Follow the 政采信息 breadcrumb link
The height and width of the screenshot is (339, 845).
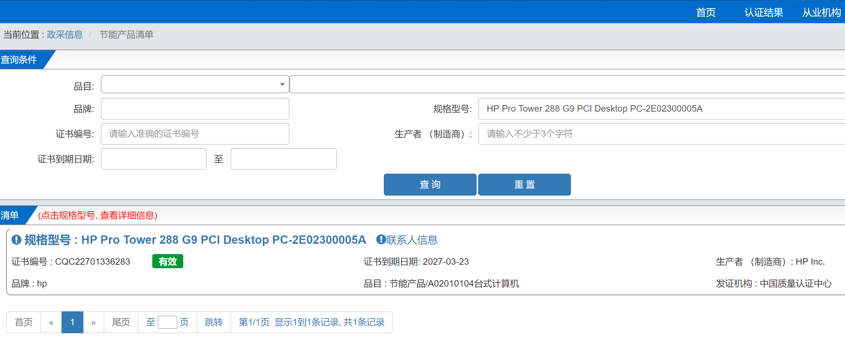click(x=65, y=35)
